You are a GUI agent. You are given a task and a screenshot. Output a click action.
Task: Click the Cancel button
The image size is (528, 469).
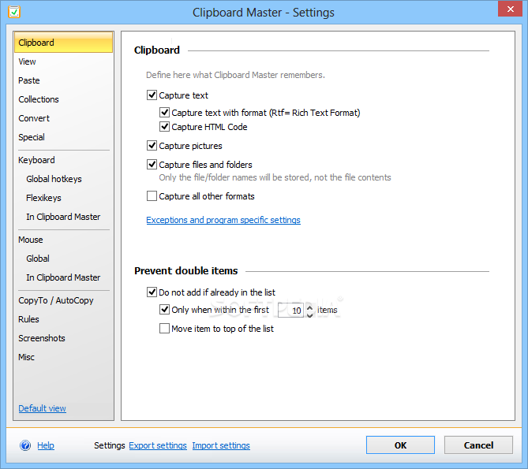(x=478, y=445)
